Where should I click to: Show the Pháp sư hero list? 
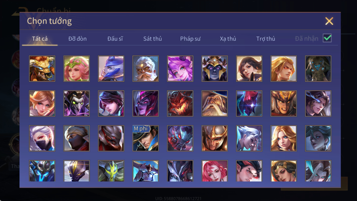190,39
